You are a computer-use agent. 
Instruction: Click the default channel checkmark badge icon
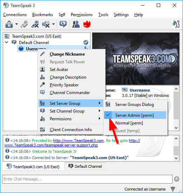point(86,42)
